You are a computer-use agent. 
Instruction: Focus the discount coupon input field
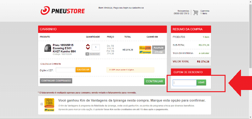[x=185, y=83]
